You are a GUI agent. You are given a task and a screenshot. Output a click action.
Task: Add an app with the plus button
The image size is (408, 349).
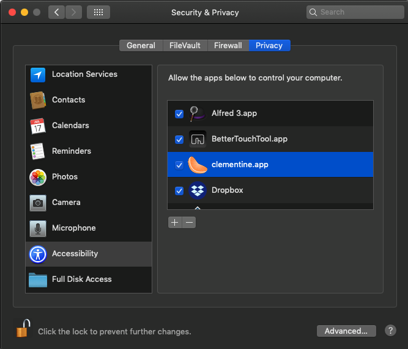click(x=175, y=223)
